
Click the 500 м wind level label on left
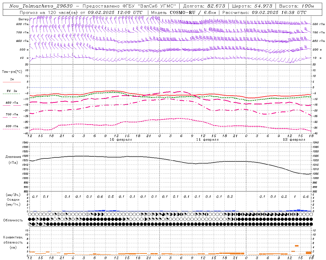click(24, 50)
